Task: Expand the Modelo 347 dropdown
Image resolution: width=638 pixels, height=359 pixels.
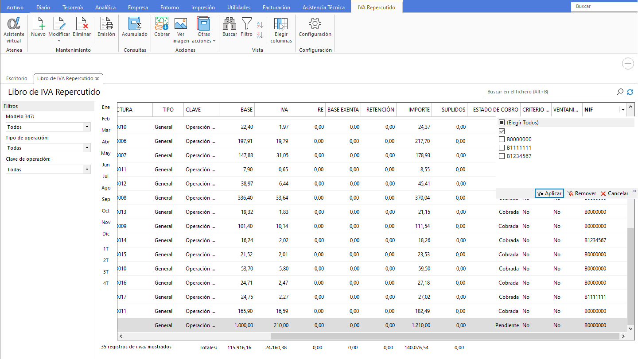Action: pyautogui.click(x=87, y=127)
